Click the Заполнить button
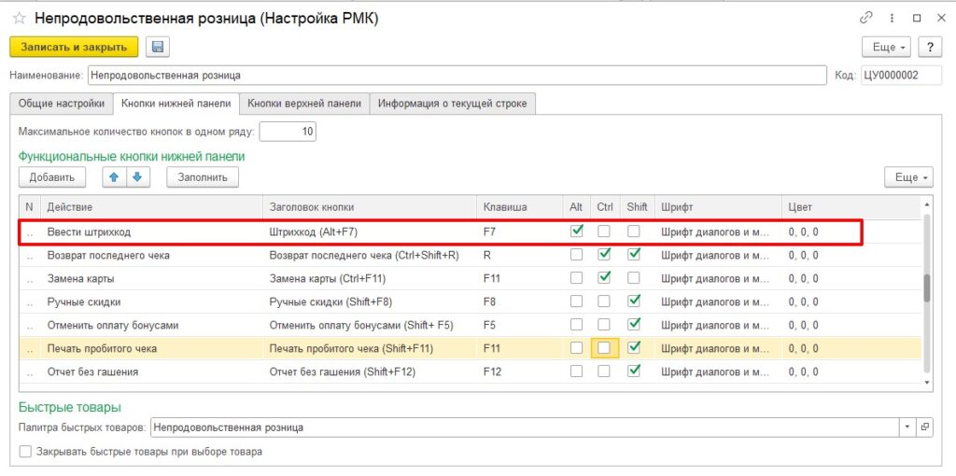This screenshot has height=476, width=956. coord(203,176)
